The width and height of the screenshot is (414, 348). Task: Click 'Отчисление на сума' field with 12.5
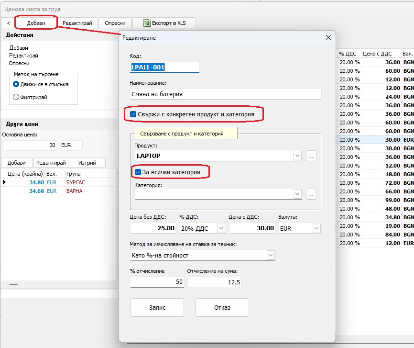[214, 282]
